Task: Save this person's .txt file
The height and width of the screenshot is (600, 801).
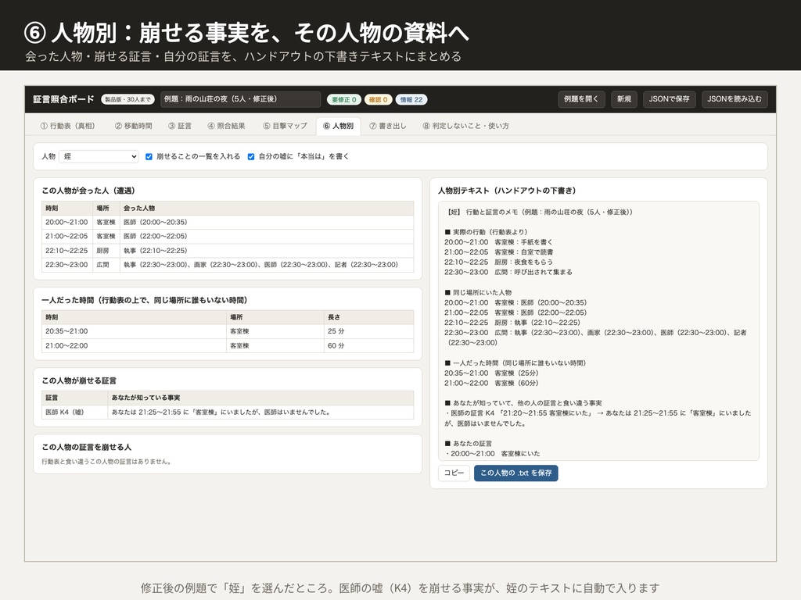Action: [516, 473]
